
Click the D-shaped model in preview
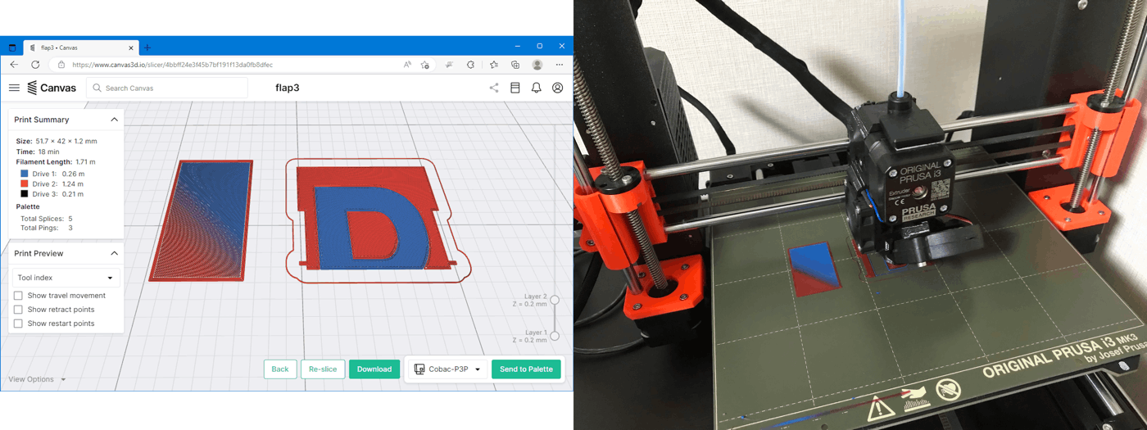point(377,220)
